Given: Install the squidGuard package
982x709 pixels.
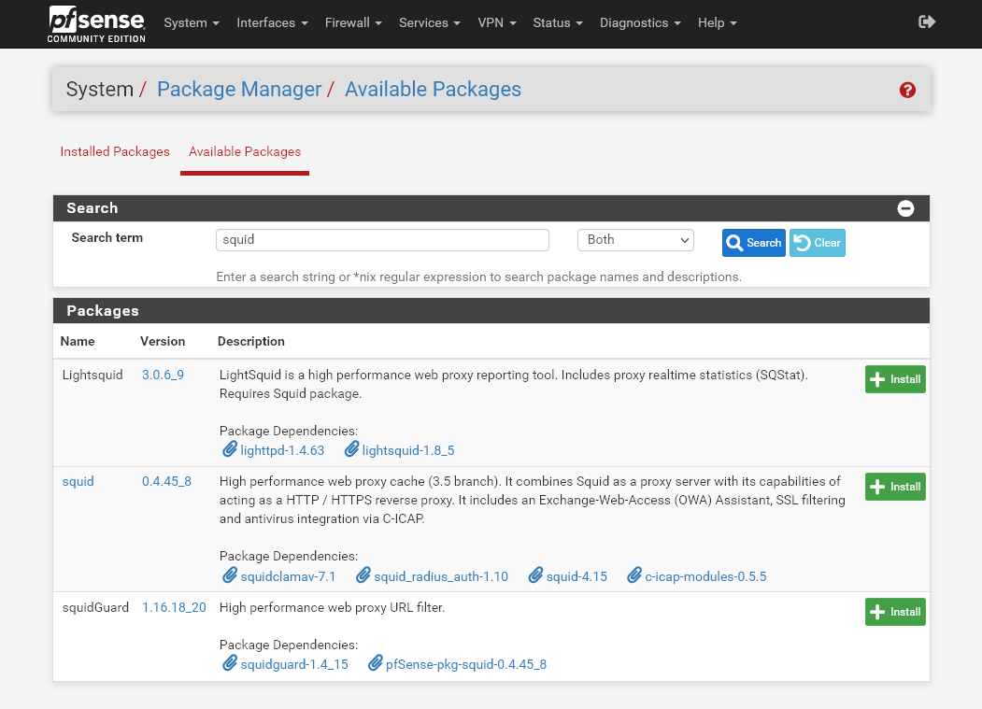Looking at the screenshot, I should tap(894, 612).
